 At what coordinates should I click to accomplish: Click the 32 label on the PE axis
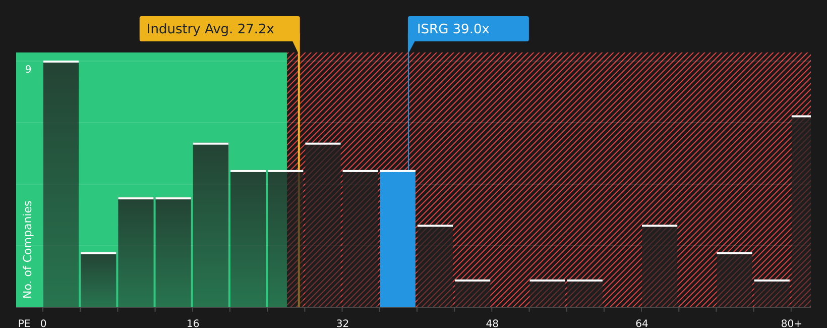(x=342, y=323)
